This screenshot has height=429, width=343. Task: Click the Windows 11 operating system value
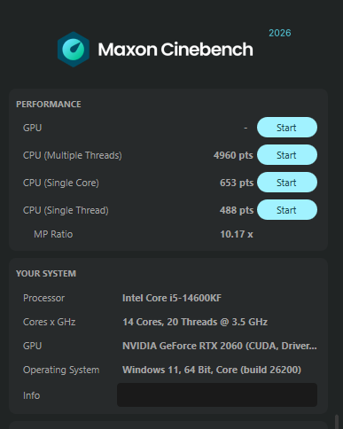(212, 370)
